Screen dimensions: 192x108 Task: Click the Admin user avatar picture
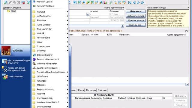click(6, 51)
